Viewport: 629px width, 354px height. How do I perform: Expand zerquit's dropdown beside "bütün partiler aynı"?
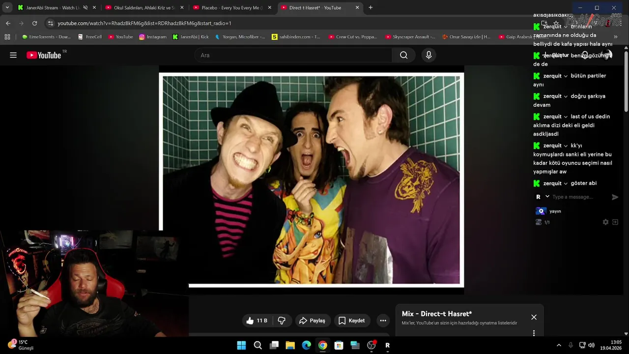point(566,76)
